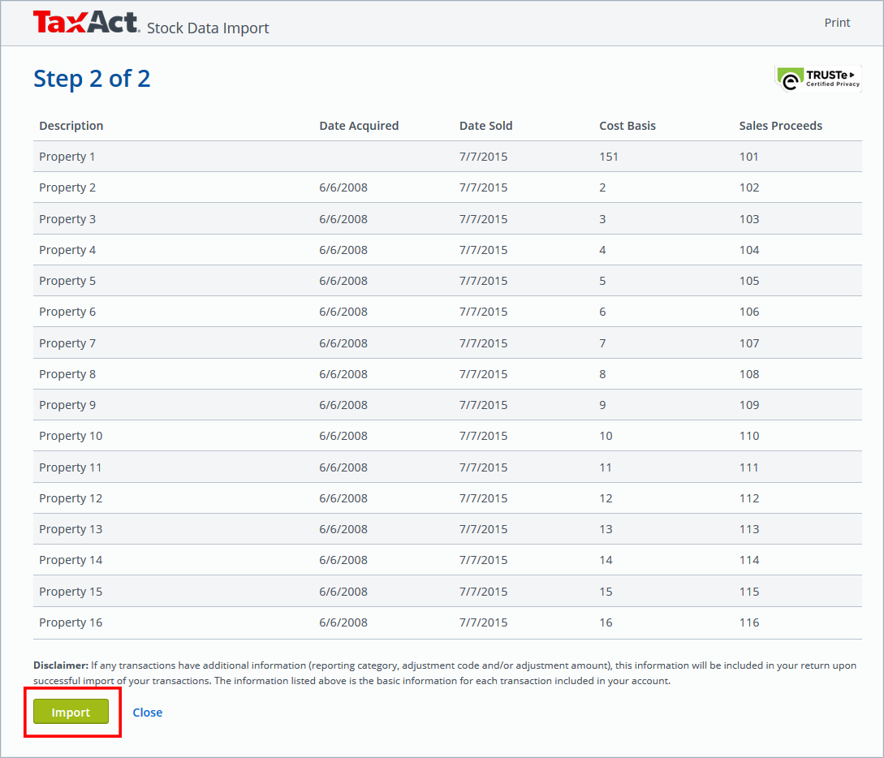Click sales proceeds value 110
Viewport: 884px width, 758px height.
click(748, 437)
